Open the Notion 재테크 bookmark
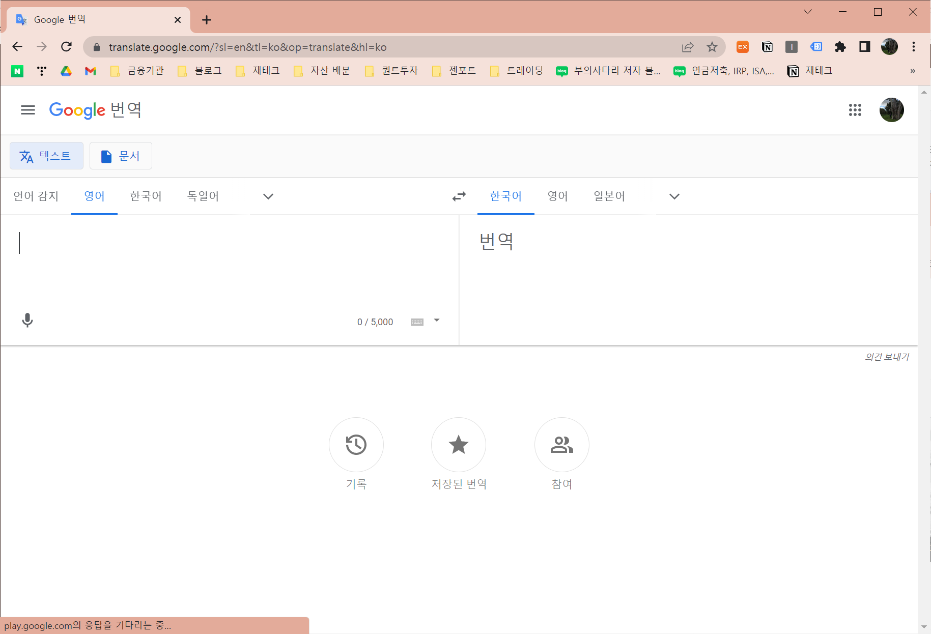Screen dimensions: 931x634 click(810, 71)
